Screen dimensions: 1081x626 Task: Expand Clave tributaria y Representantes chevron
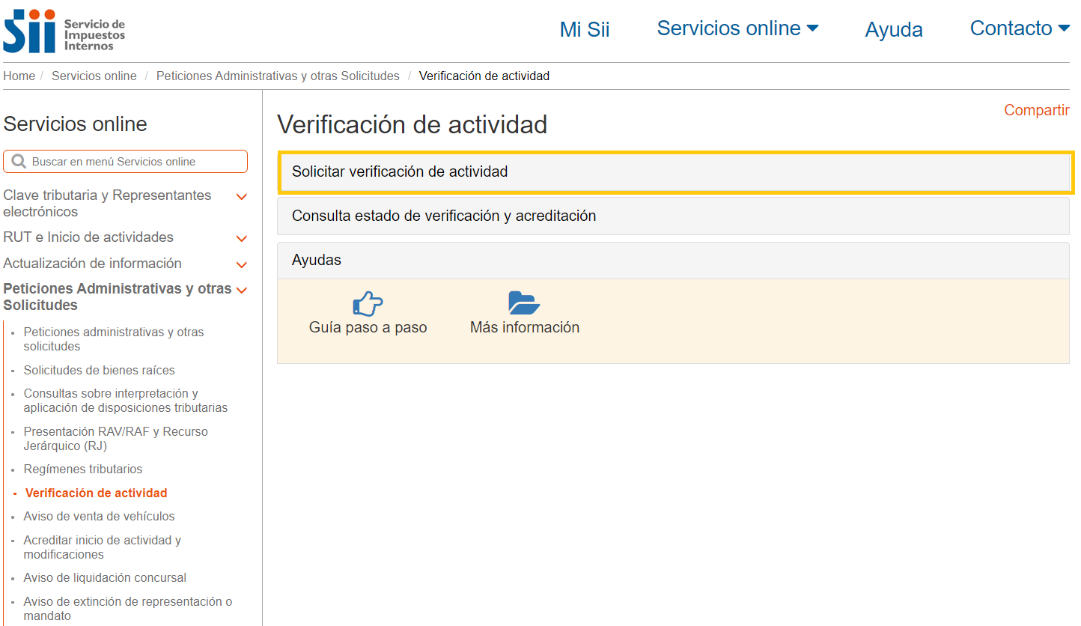241,197
